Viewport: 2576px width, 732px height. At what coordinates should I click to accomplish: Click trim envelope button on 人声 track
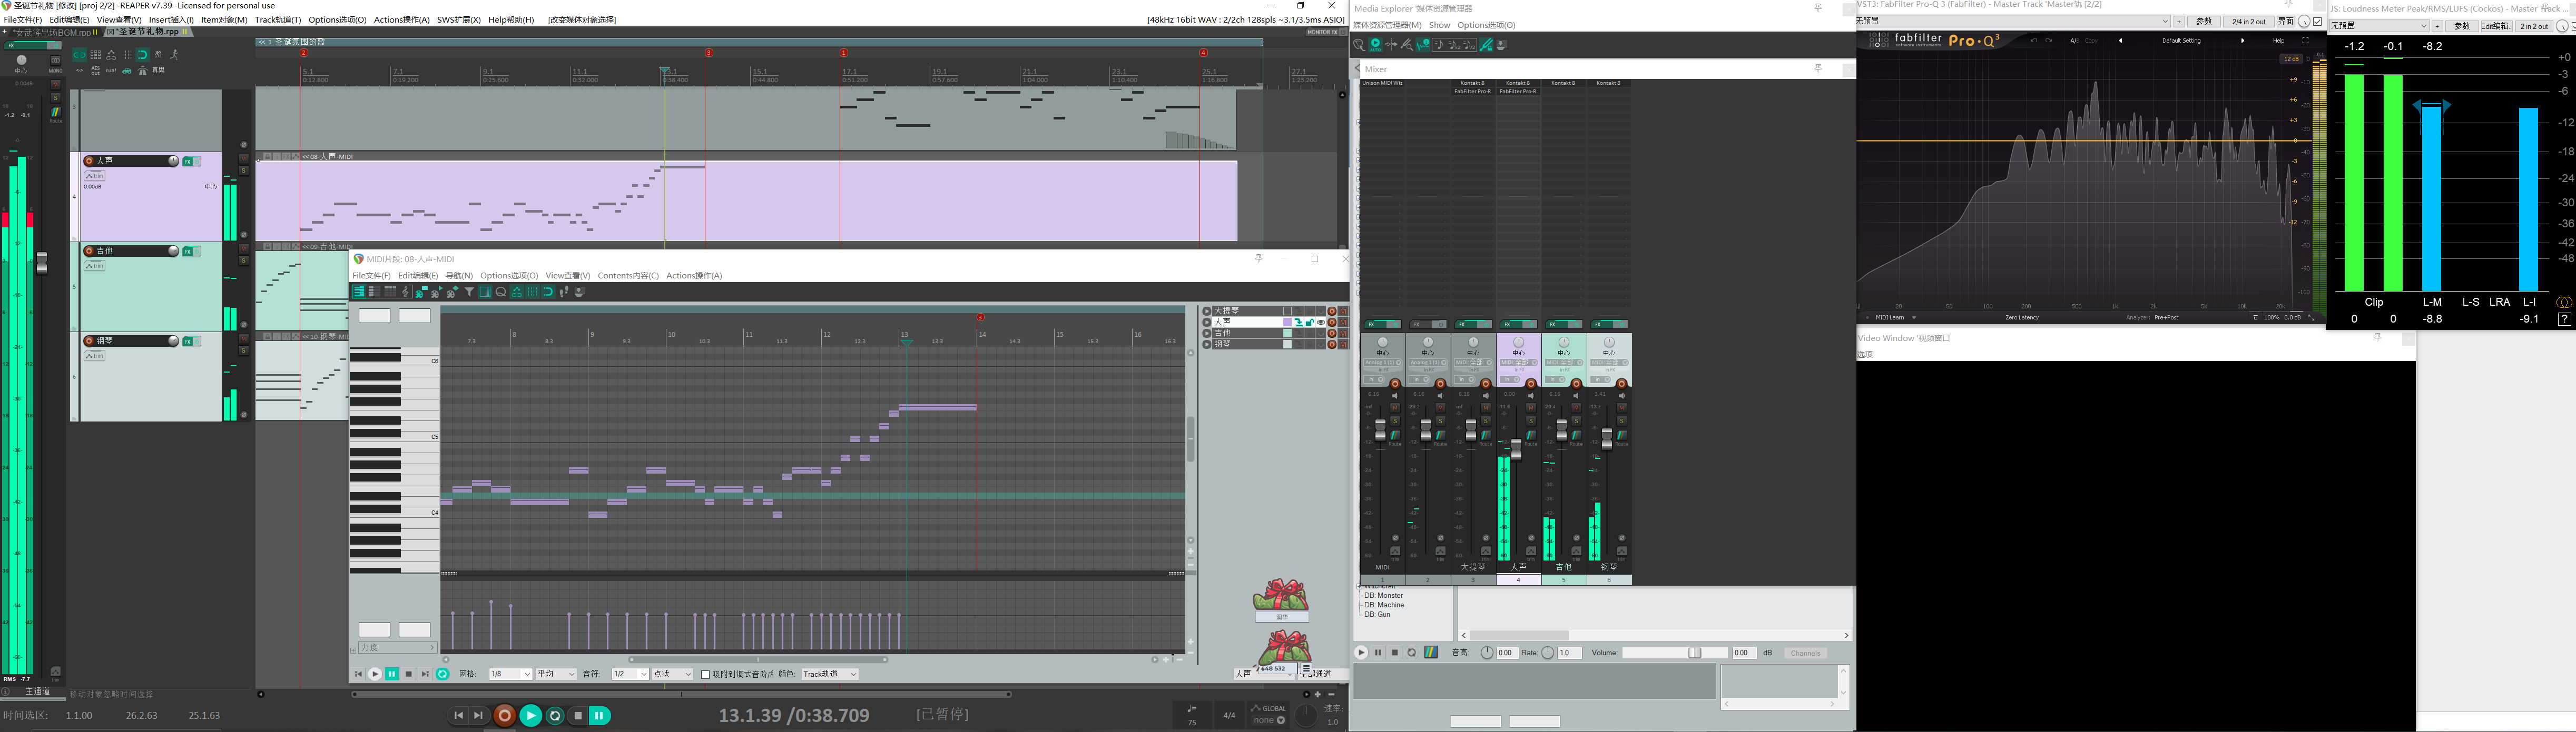(94, 176)
